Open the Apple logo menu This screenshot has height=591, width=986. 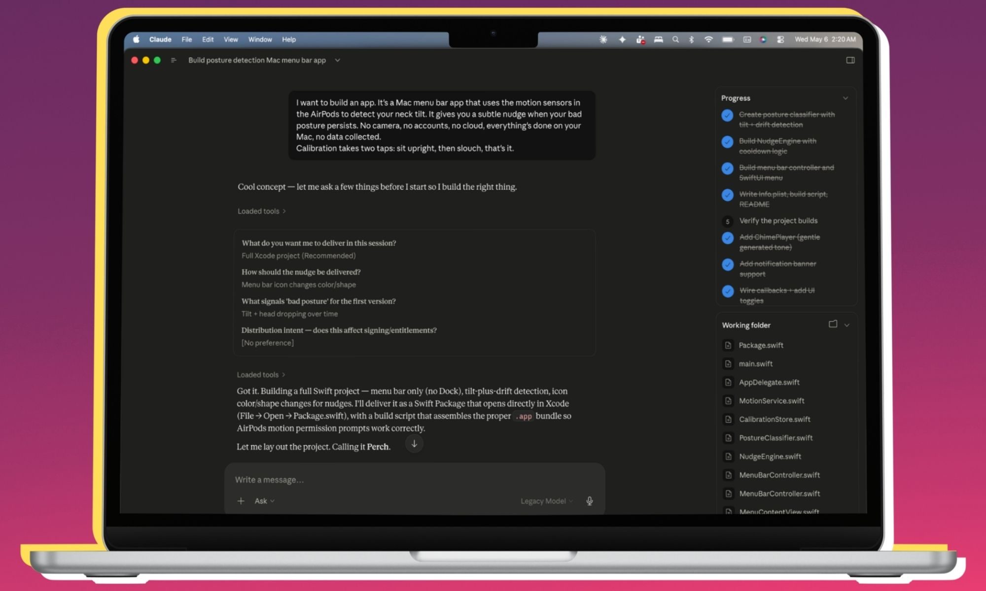(137, 39)
